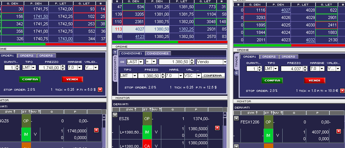Click VENDI button in left order panel
This screenshot has width=345, height=148.
tap(72, 79)
